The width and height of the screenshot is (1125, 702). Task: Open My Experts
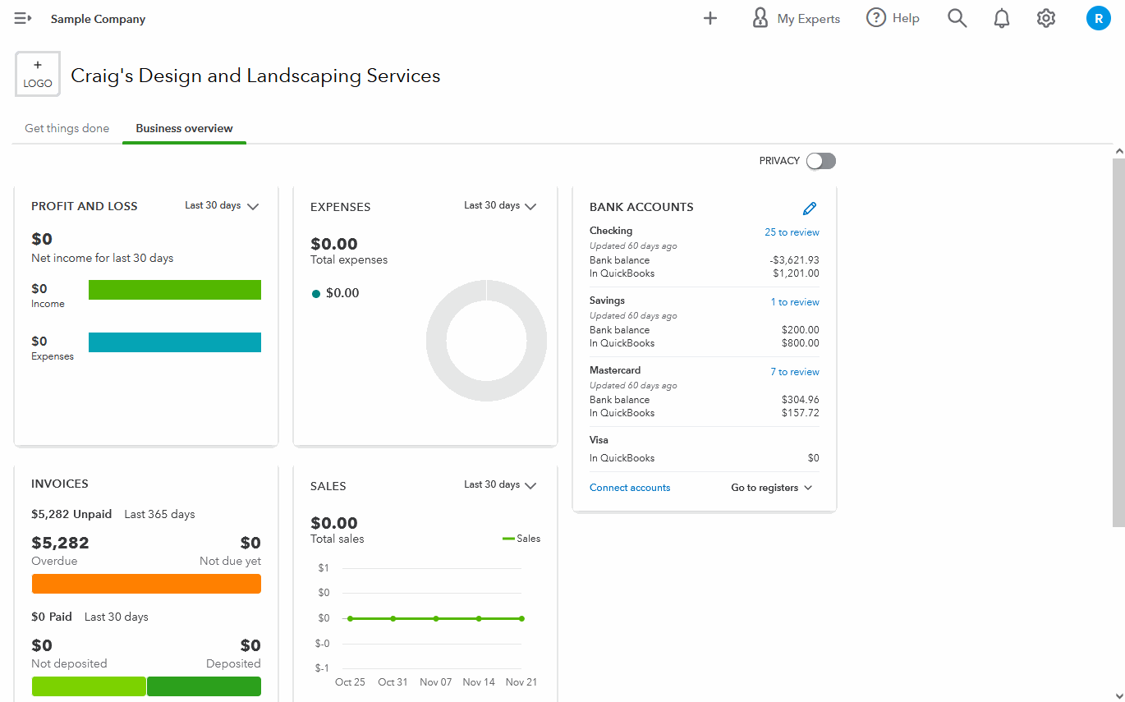(x=796, y=18)
